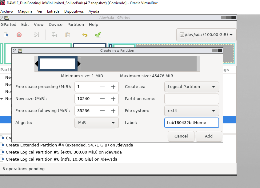Open VirtualBox Ayuda menu
This screenshot has height=188, width=260.
[x=94, y=11]
